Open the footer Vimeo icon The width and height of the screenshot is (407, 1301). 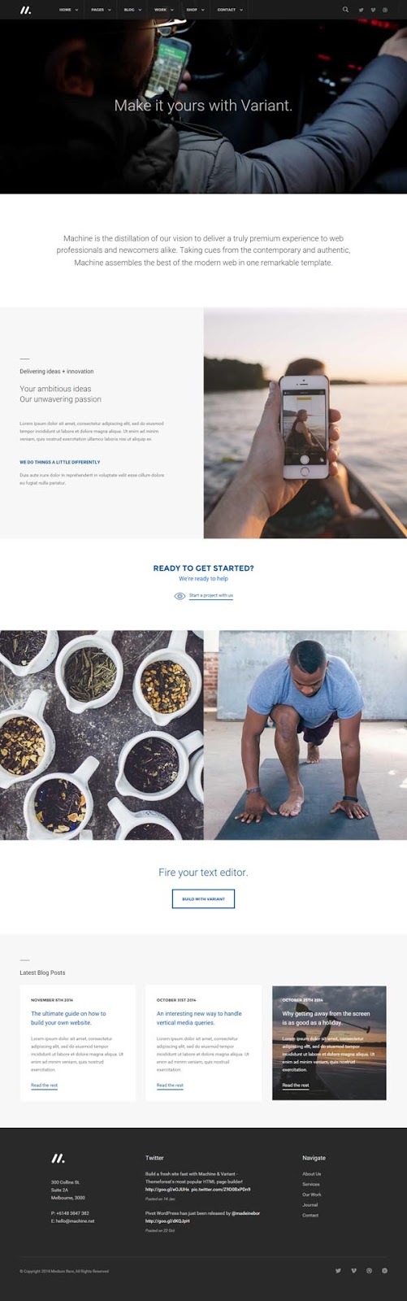click(353, 1270)
